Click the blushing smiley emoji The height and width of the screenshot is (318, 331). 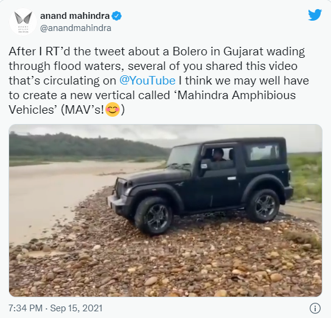pyautogui.click(x=113, y=109)
